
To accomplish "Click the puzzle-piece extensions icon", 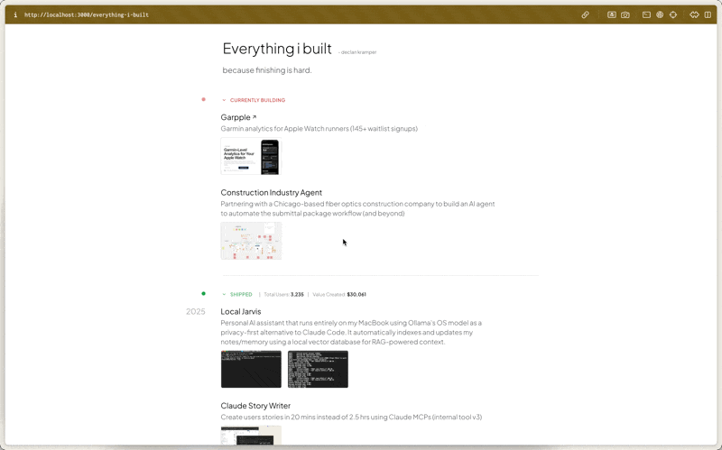I will (x=694, y=15).
